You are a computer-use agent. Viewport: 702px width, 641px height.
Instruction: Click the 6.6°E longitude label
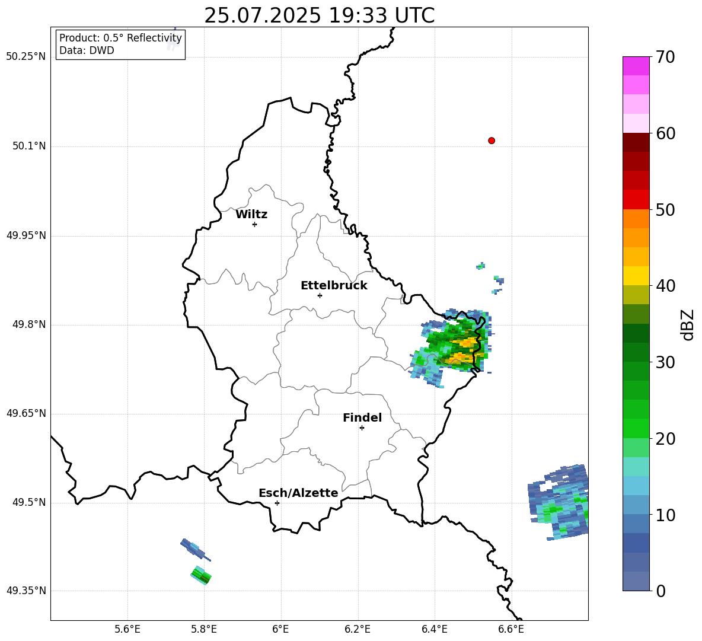(x=511, y=629)
